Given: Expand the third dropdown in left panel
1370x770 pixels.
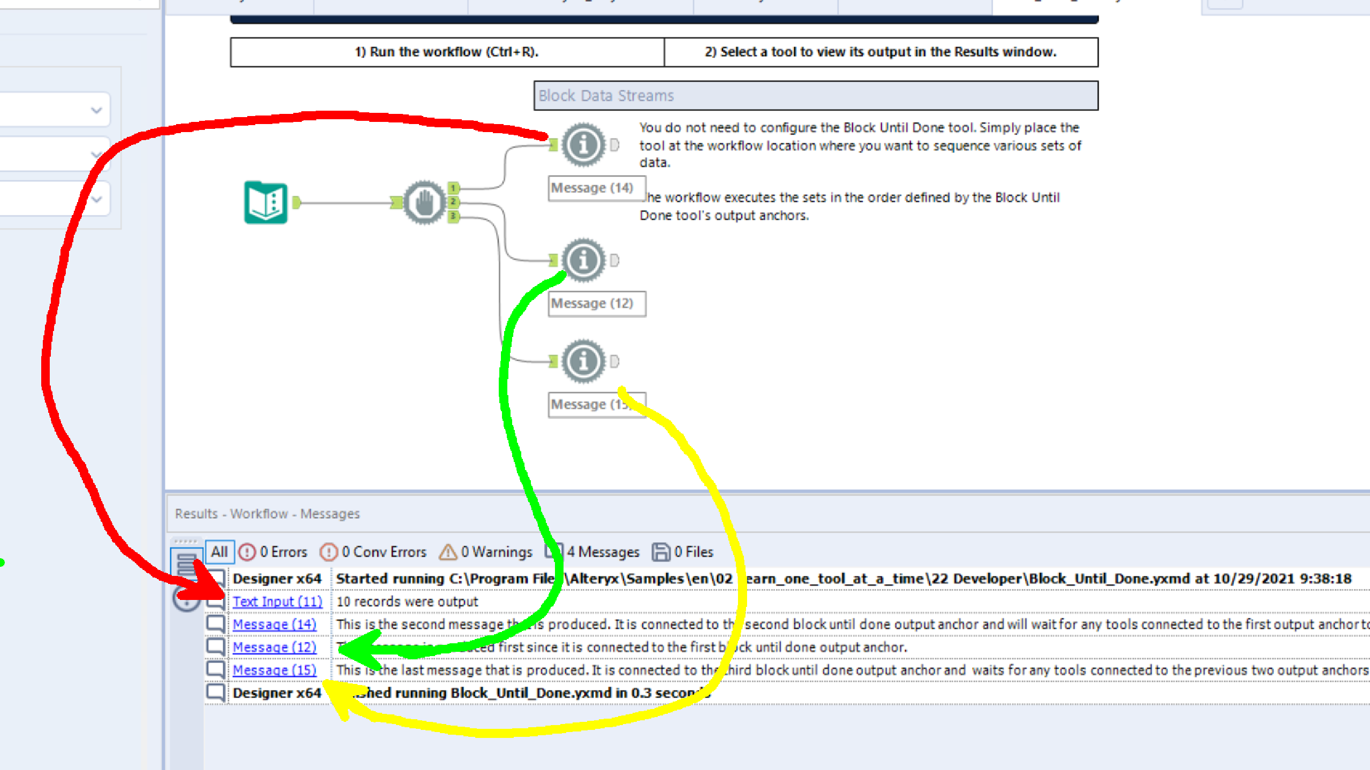Looking at the screenshot, I should pyautogui.click(x=96, y=199).
